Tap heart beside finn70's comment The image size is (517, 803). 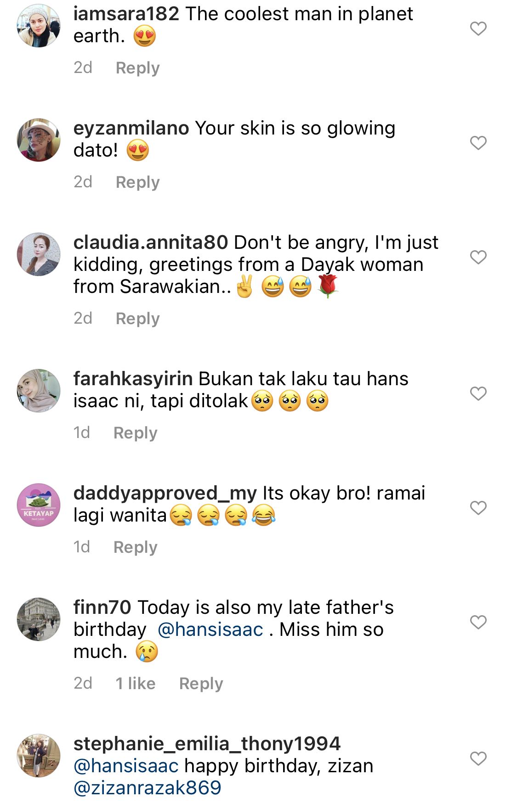(x=478, y=622)
